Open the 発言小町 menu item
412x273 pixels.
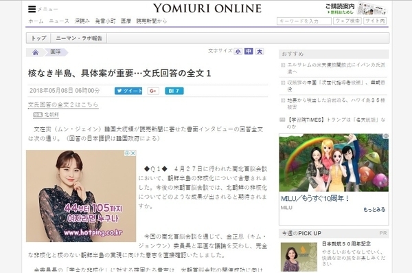105,21
